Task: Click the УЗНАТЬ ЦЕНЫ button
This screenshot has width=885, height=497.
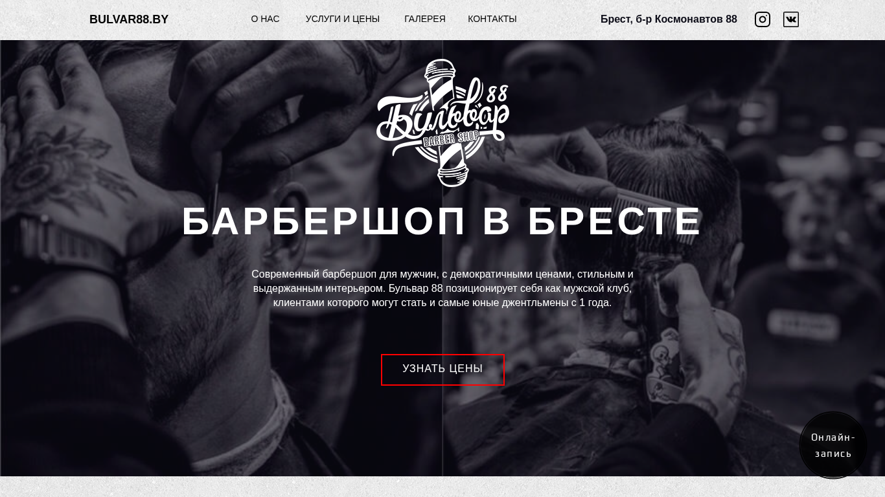Action: coord(442,370)
